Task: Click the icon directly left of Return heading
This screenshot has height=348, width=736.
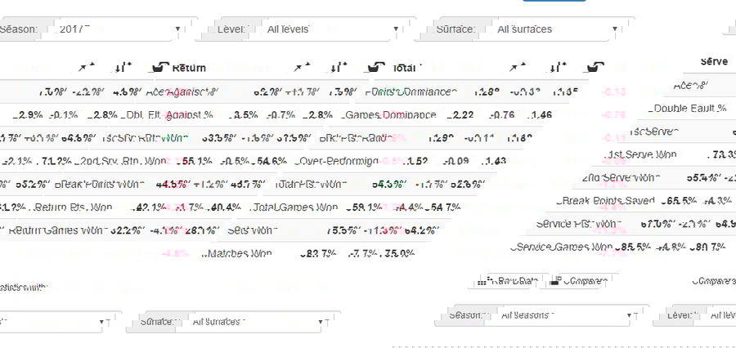Action: click(160, 68)
